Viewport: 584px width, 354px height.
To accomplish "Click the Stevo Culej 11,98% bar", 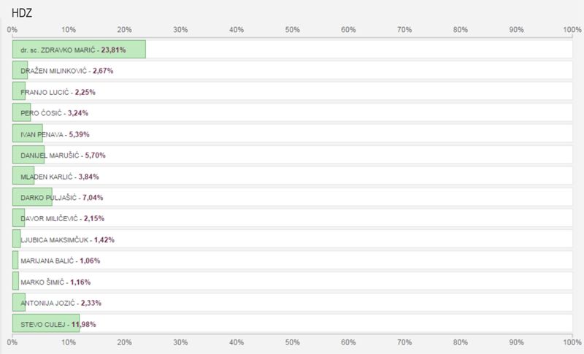I will pos(46,323).
